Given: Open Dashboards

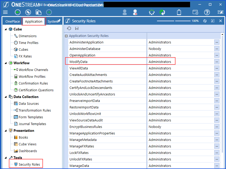Looking at the screenshot, I should 26,151.
